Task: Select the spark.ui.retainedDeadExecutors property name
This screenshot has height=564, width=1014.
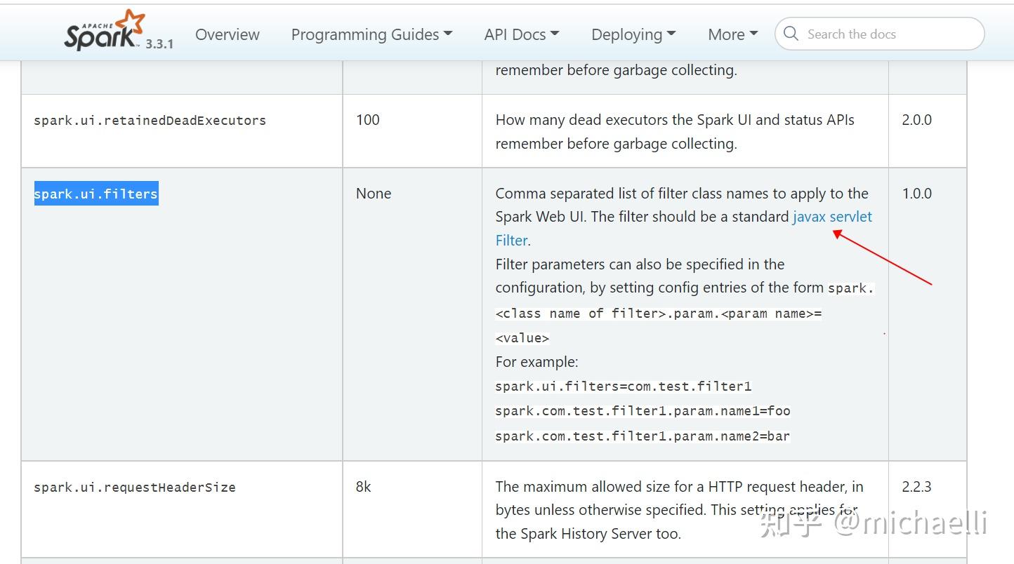Action: pos(150,120)
